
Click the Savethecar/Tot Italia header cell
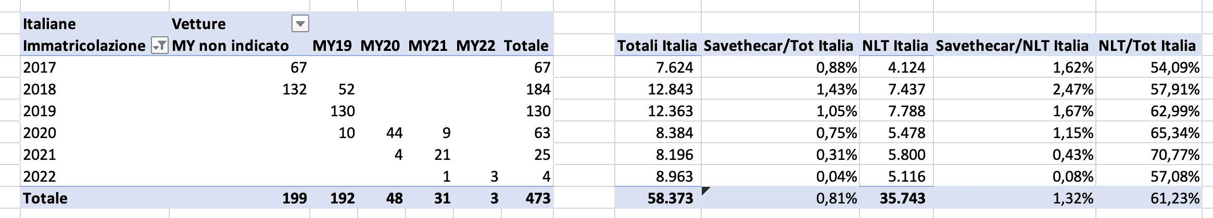point(779,46)
